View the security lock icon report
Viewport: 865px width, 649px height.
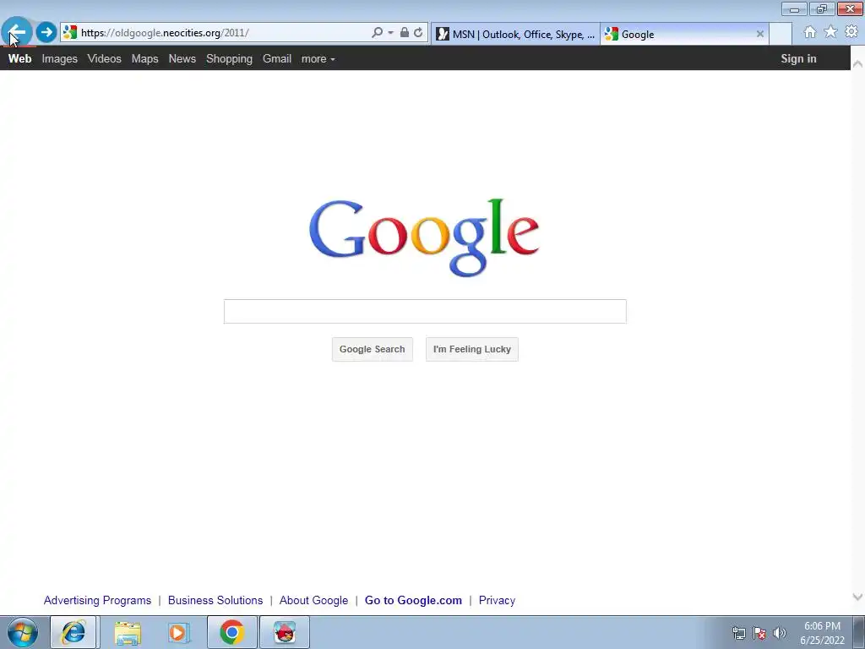coord(405,33)
